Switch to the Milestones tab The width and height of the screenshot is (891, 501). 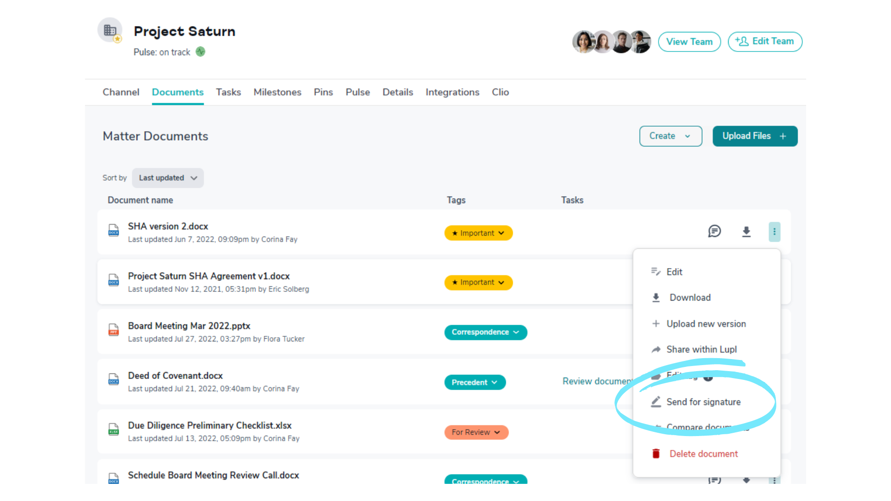[x=277, y=92]
